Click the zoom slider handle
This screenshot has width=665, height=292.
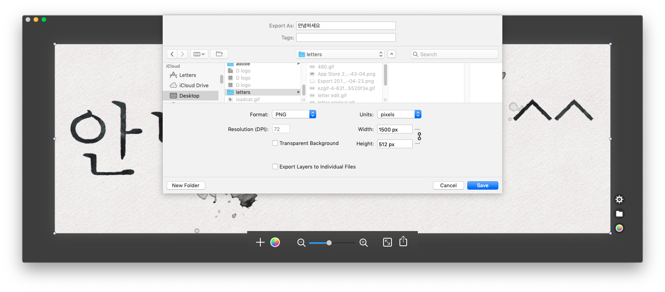click(x=329, y=243)
